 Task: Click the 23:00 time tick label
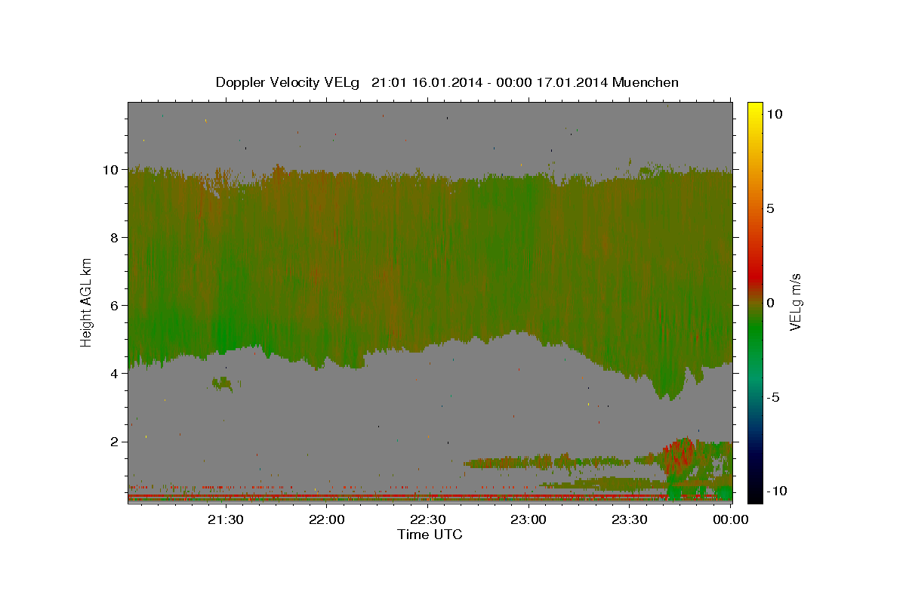coord(528,519)
